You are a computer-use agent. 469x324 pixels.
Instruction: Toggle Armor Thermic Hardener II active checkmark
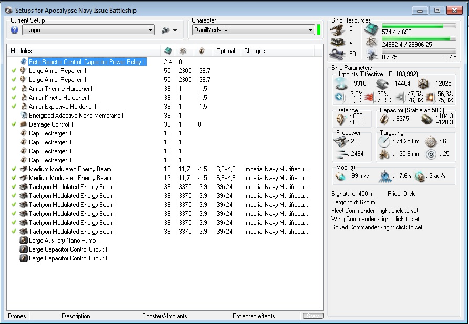click(x=14, y=89)
